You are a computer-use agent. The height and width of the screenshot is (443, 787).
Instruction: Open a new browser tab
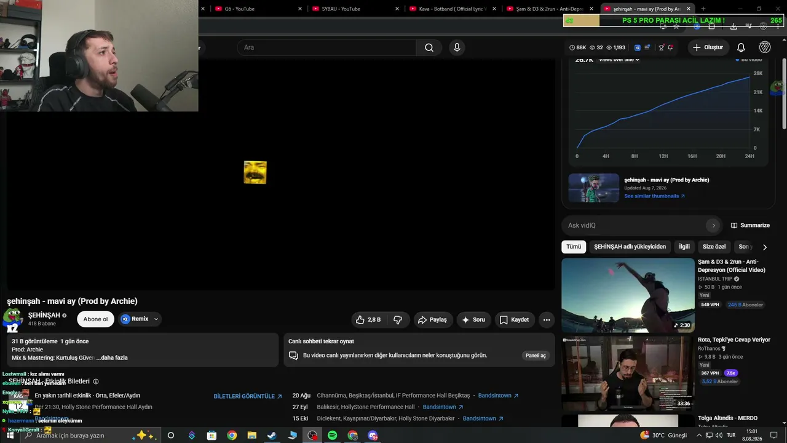pos(703,9)
